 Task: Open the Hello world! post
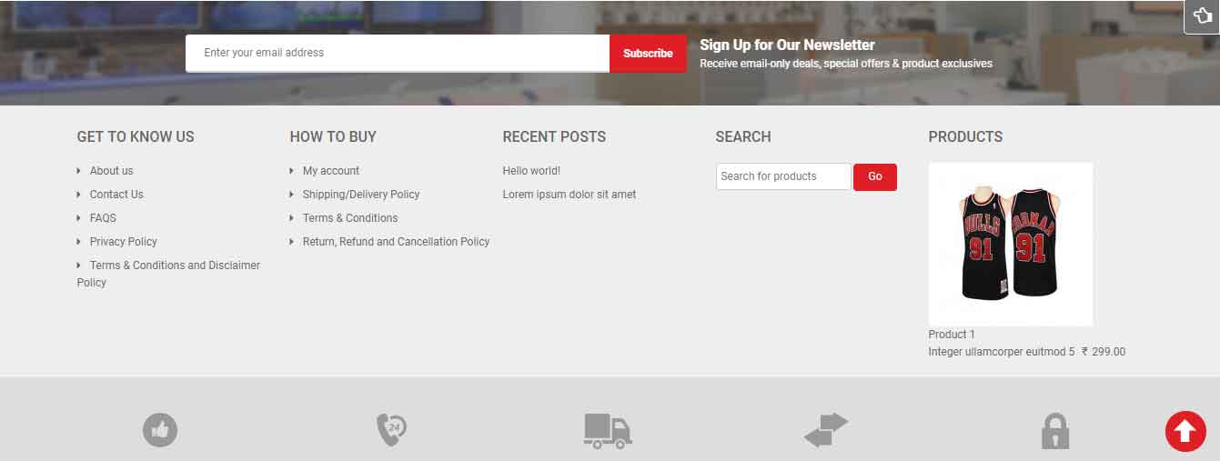point(531,171)
